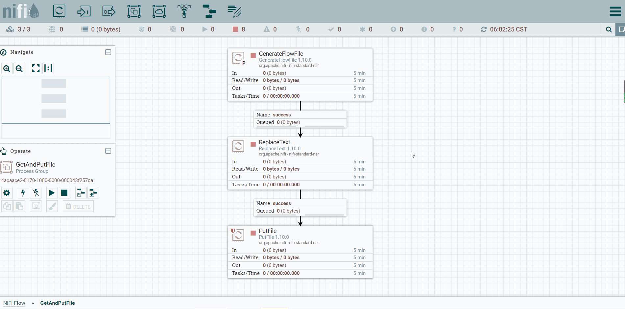Screen dimensions: 625x309
Task: Enable components with the lightning bolt button
Action: pos(23,193)
